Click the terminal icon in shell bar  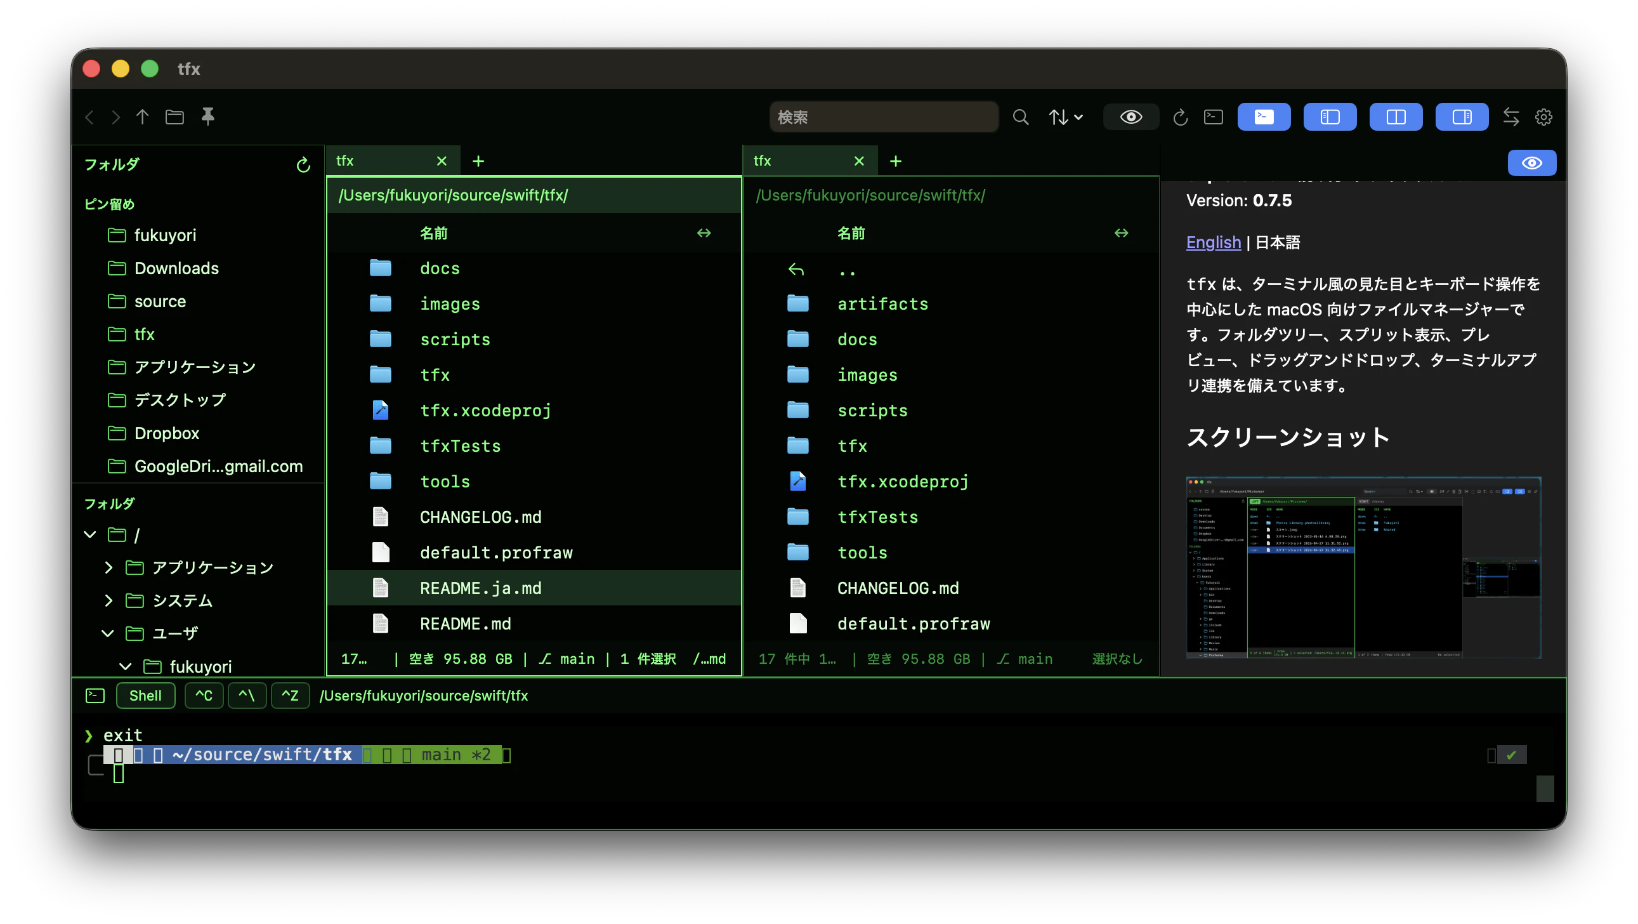tap(95, 696)
